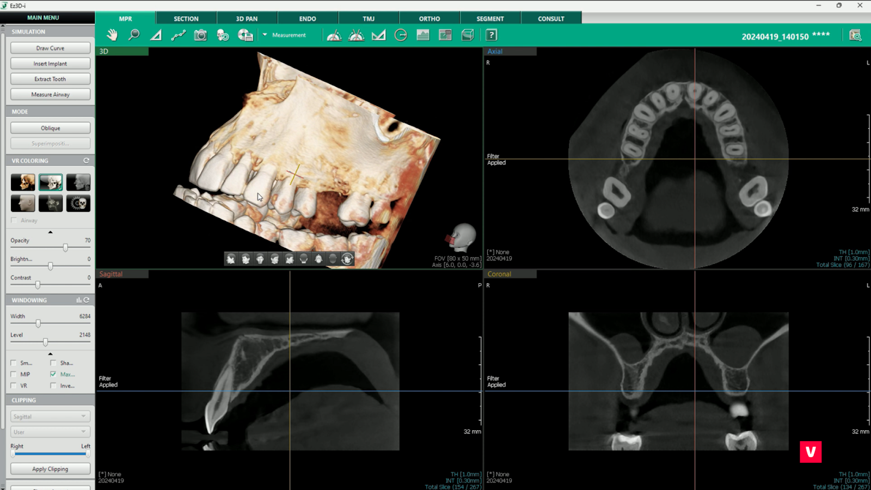This screenshot has width=871, height=490.
Task: Choose the soft tissue face VR preset
Action: [x=23, y=203]
